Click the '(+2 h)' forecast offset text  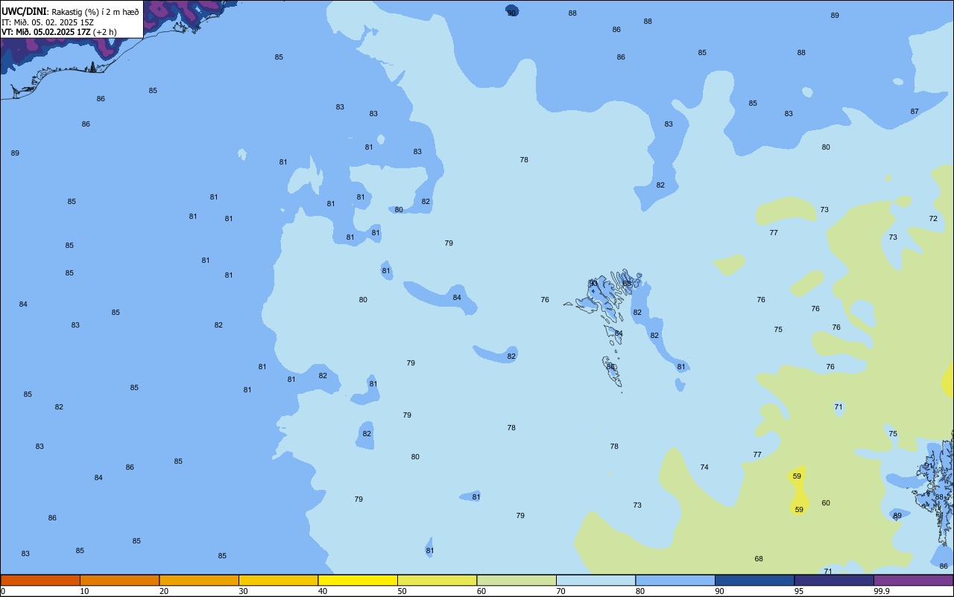click(x=104, y=32)
